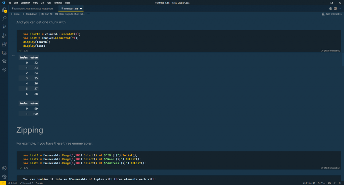
Task: Click the vertical scrollbar on the right edge
Action: click(343, 59)
